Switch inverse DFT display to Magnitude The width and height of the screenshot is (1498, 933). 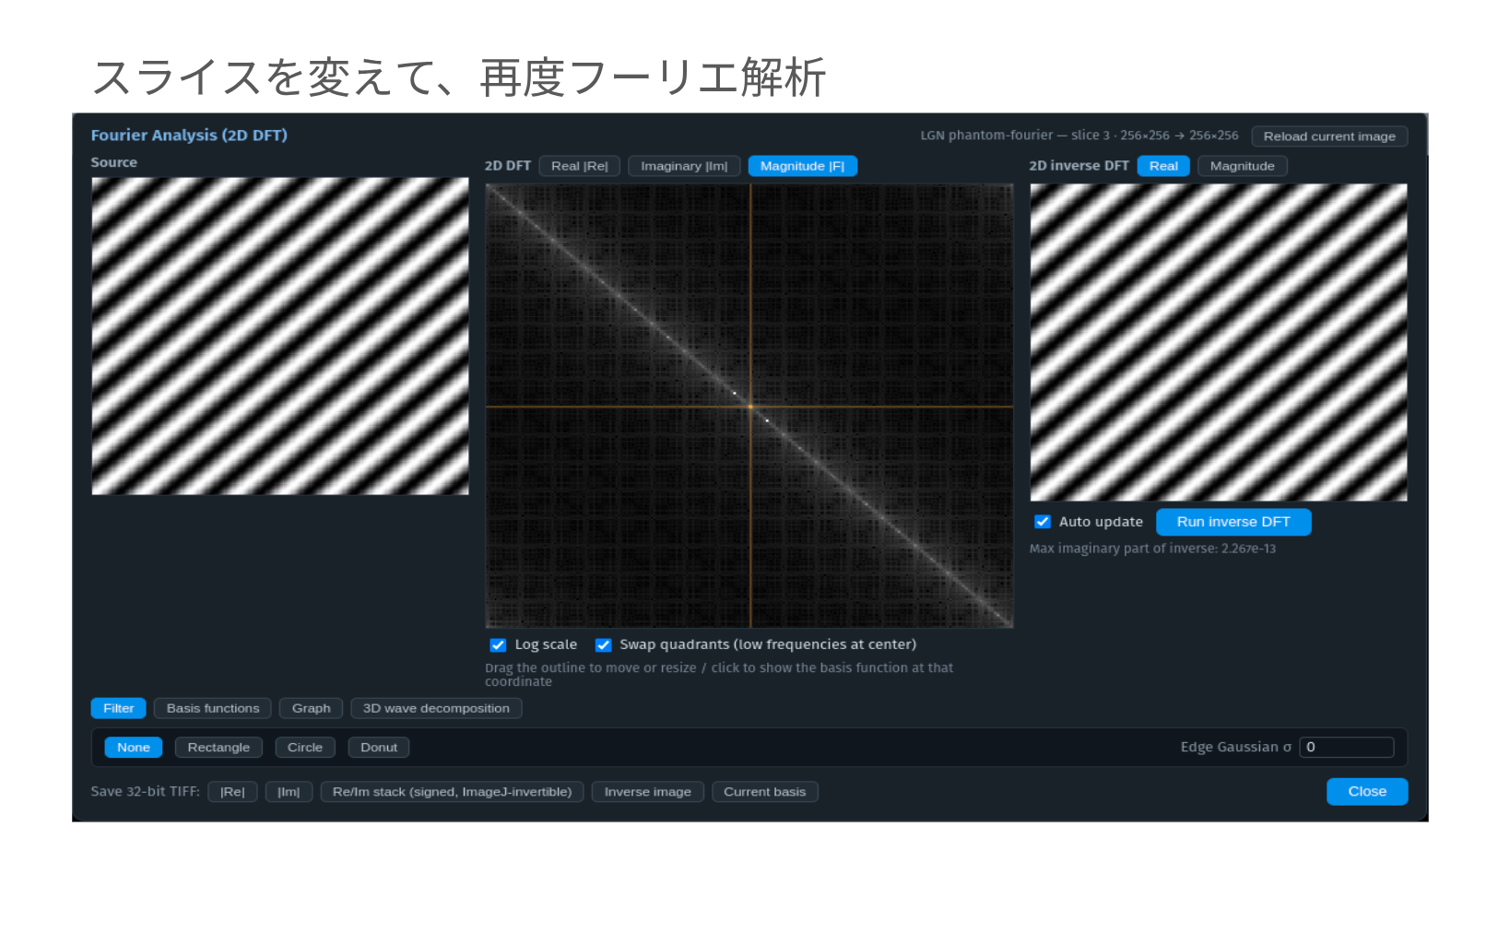[x=1242, y=166]
